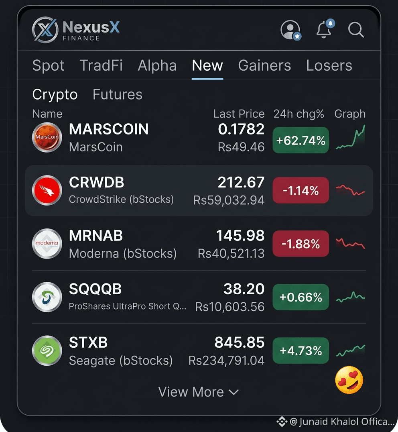Sort by the 24h chg% column

tap(298, 114)
